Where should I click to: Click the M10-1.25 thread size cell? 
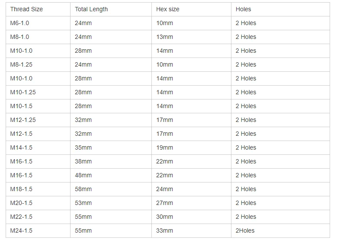(23, 92)
